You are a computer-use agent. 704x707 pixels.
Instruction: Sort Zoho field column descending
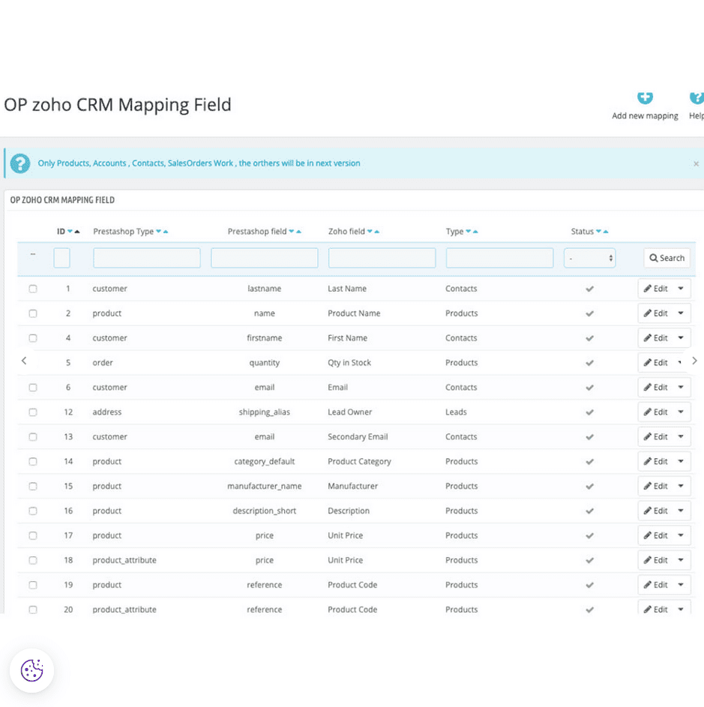pos(370,232)
